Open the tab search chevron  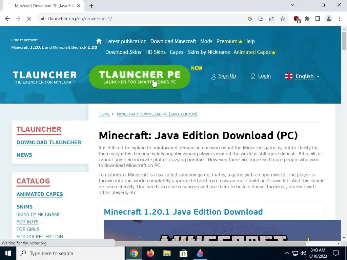(x=292, y=5)
